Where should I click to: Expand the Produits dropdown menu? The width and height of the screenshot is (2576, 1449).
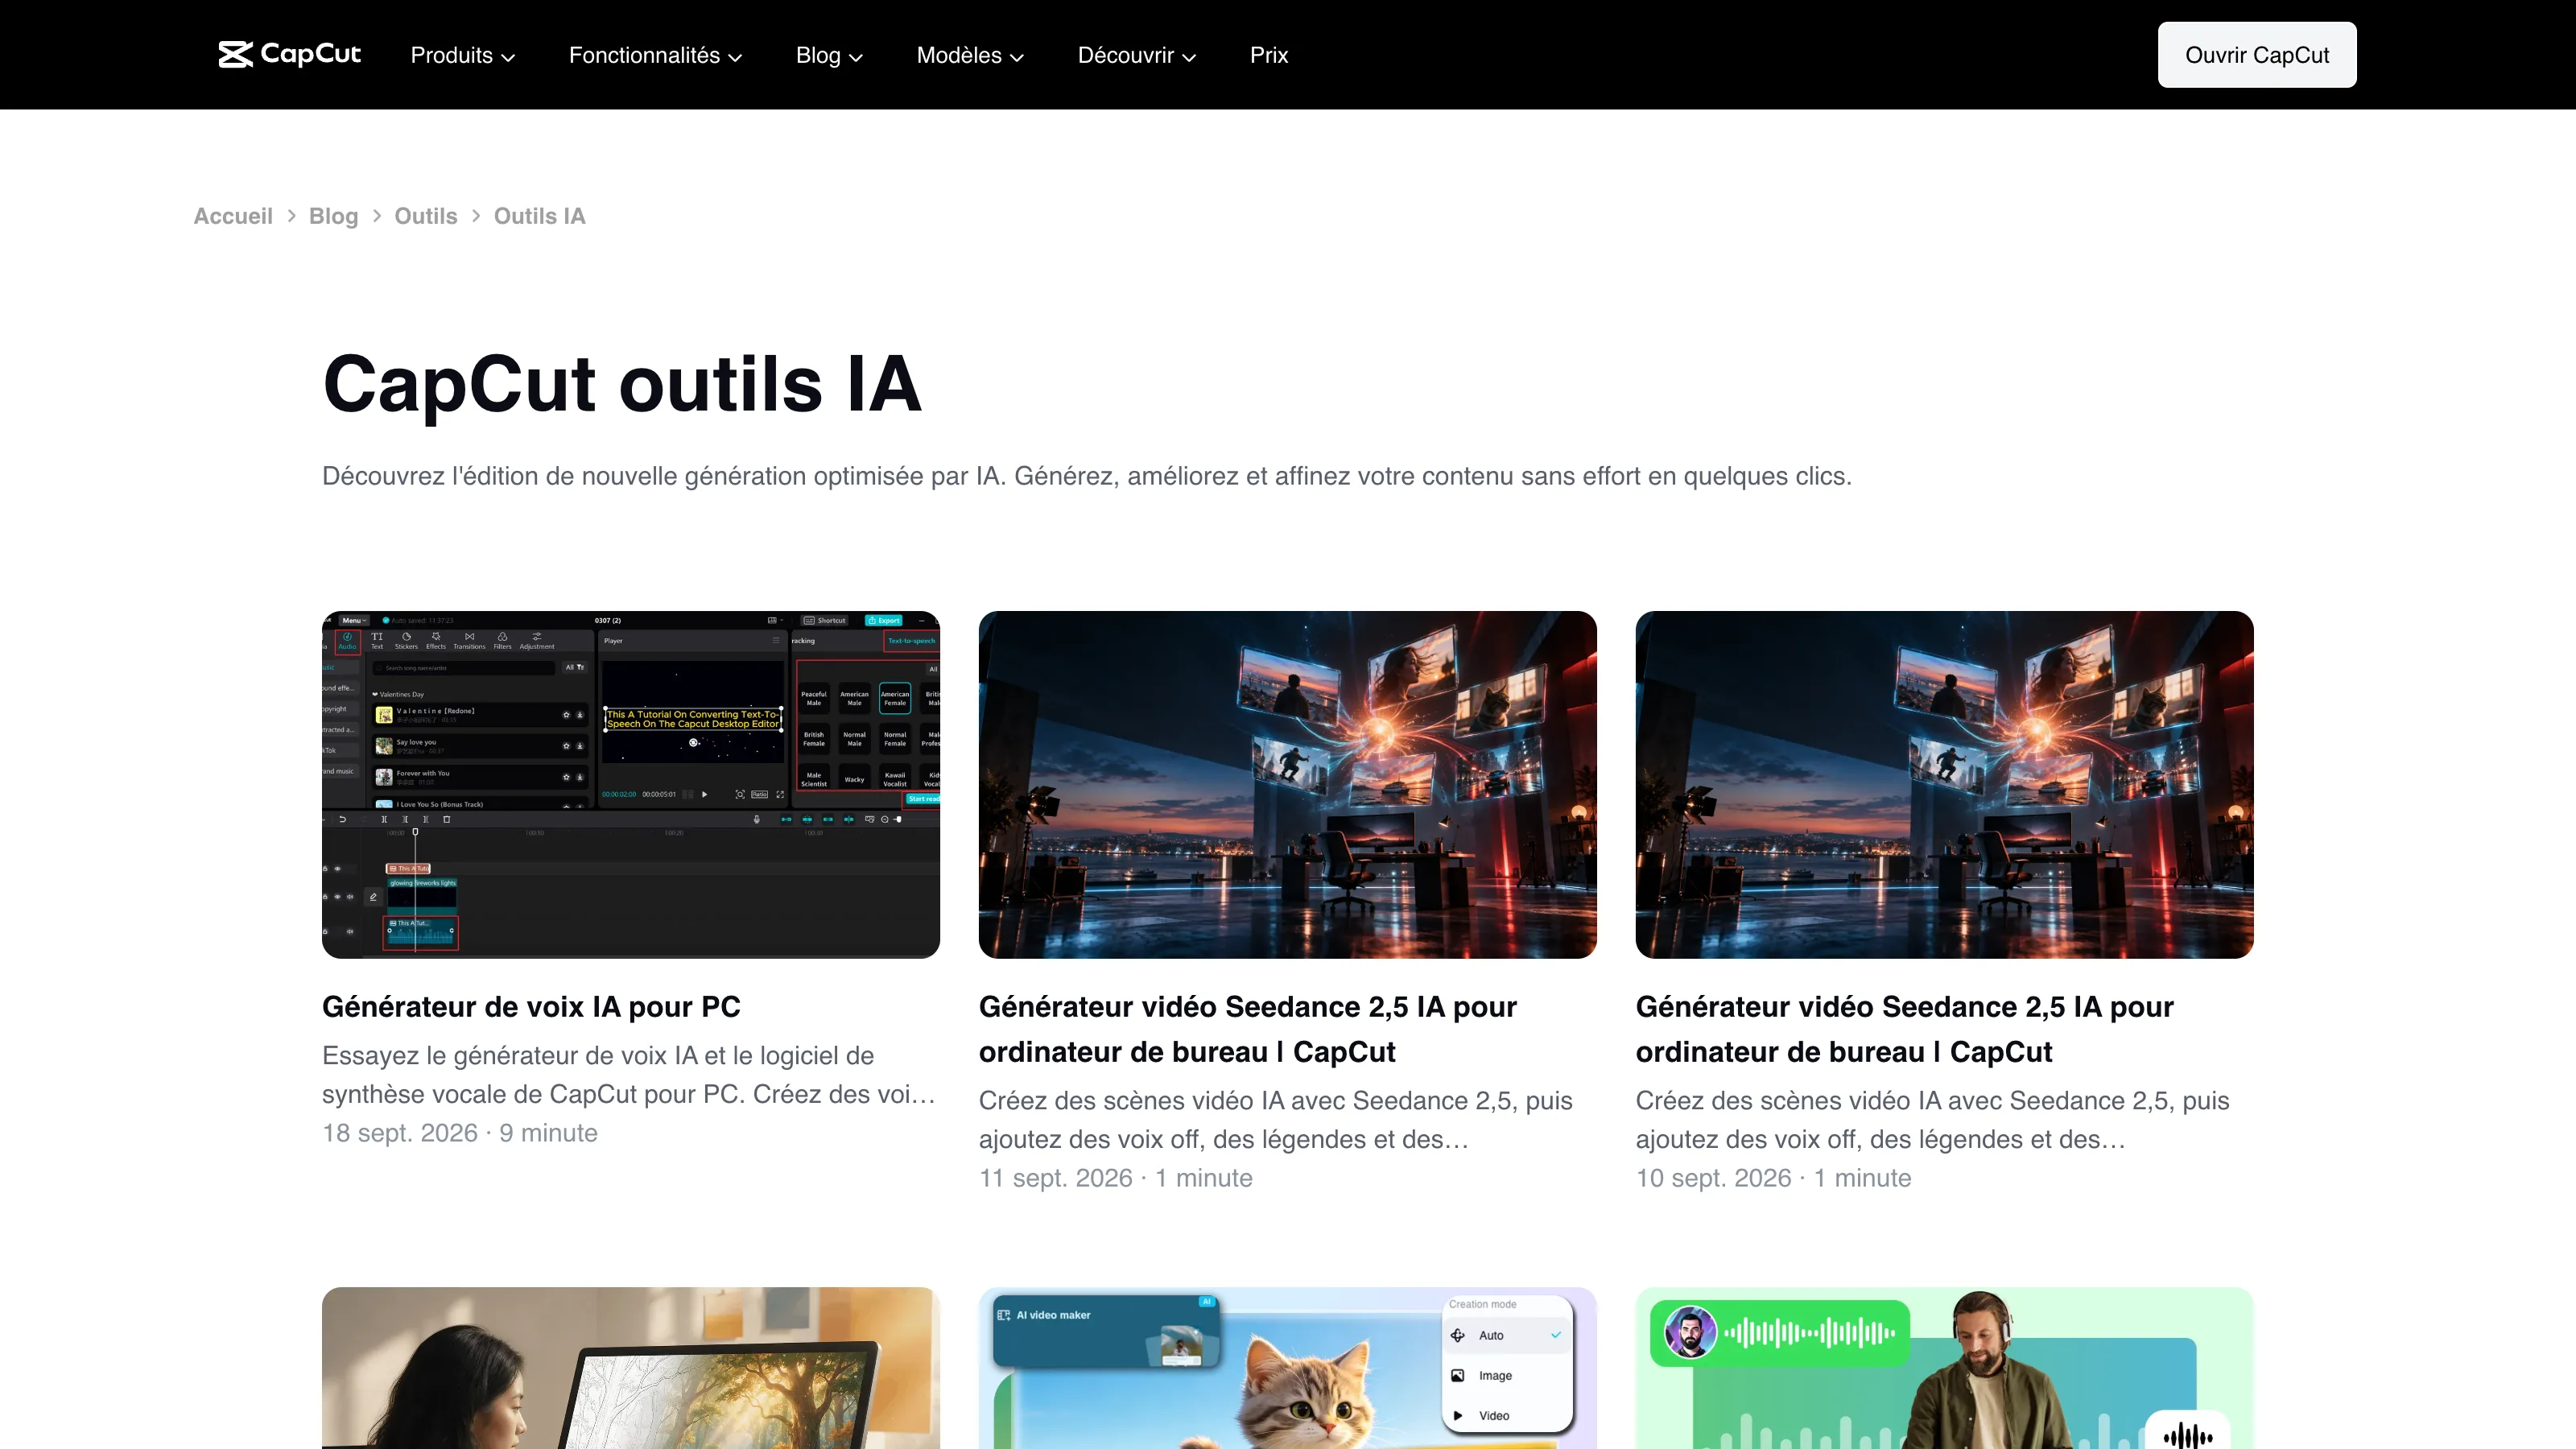pyautogui.click(x=462, y=55)
